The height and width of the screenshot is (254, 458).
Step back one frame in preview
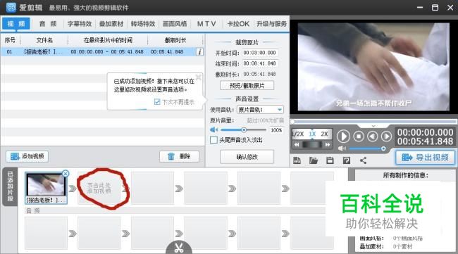(372, 136)
